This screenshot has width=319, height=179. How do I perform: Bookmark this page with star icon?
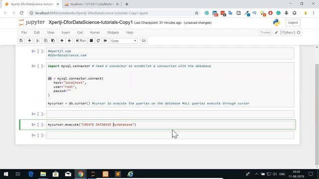(196, 13)
